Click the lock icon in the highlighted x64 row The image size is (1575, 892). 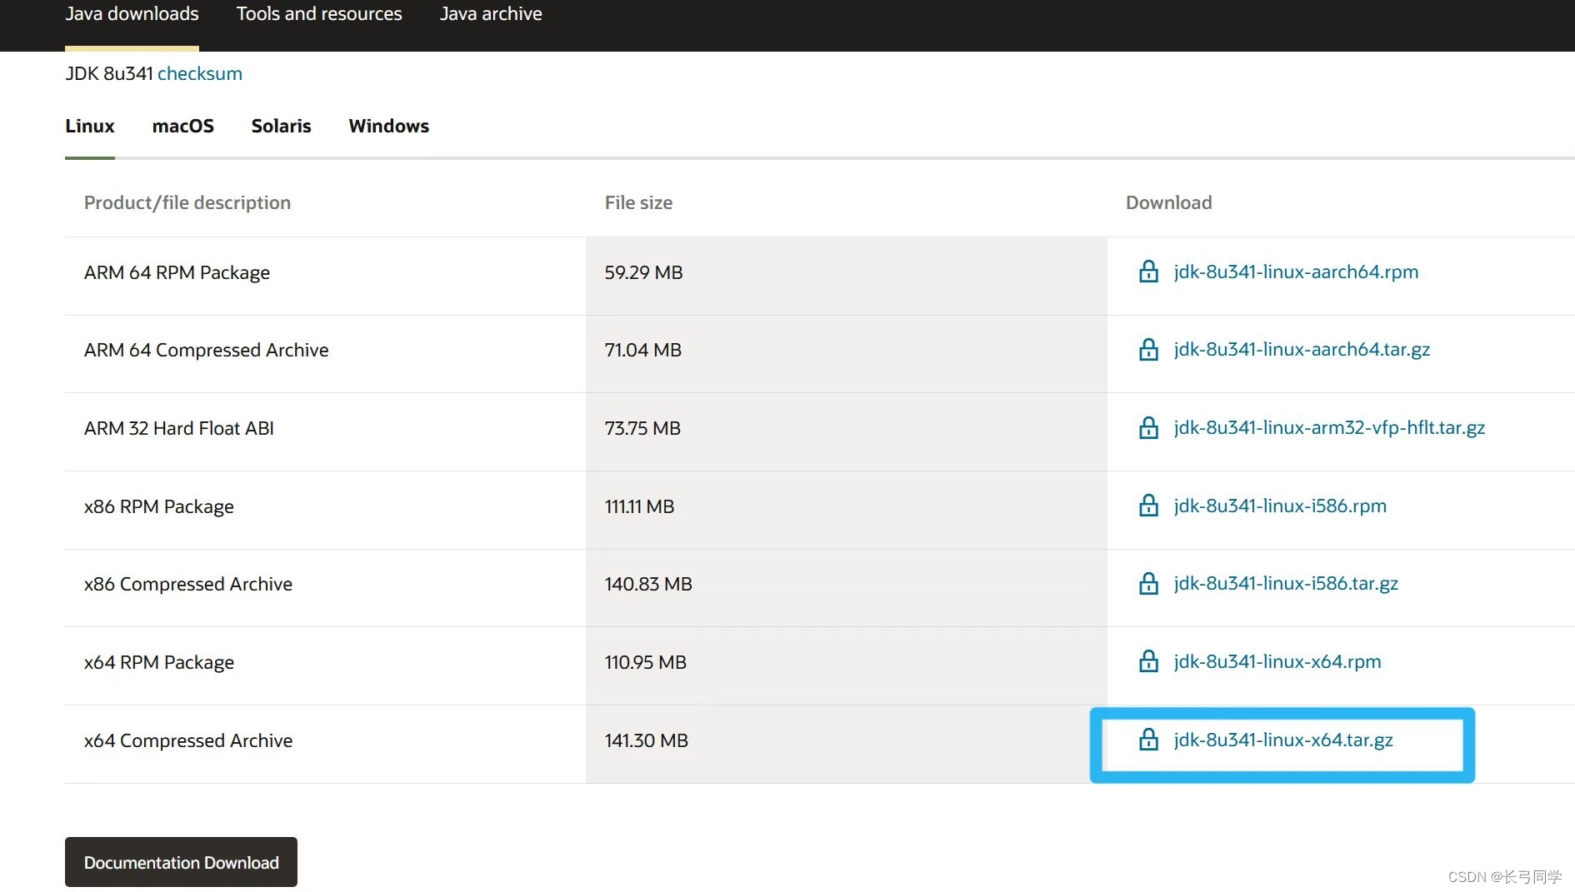pos(1148,740)
